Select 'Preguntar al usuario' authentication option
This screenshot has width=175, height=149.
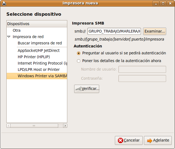click(79, 53)
